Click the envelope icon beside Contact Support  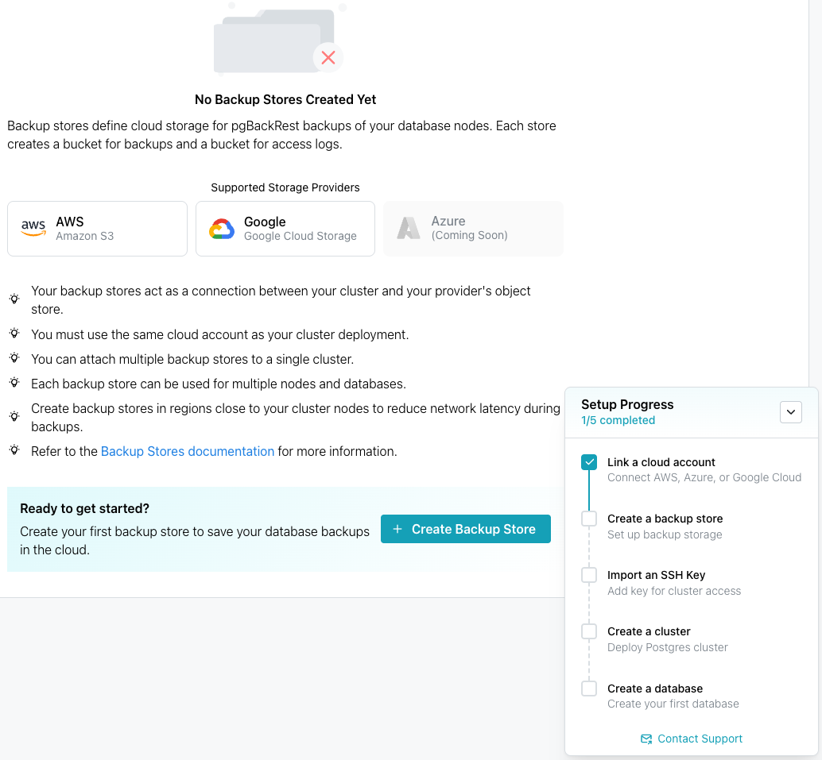click(646, 739)
